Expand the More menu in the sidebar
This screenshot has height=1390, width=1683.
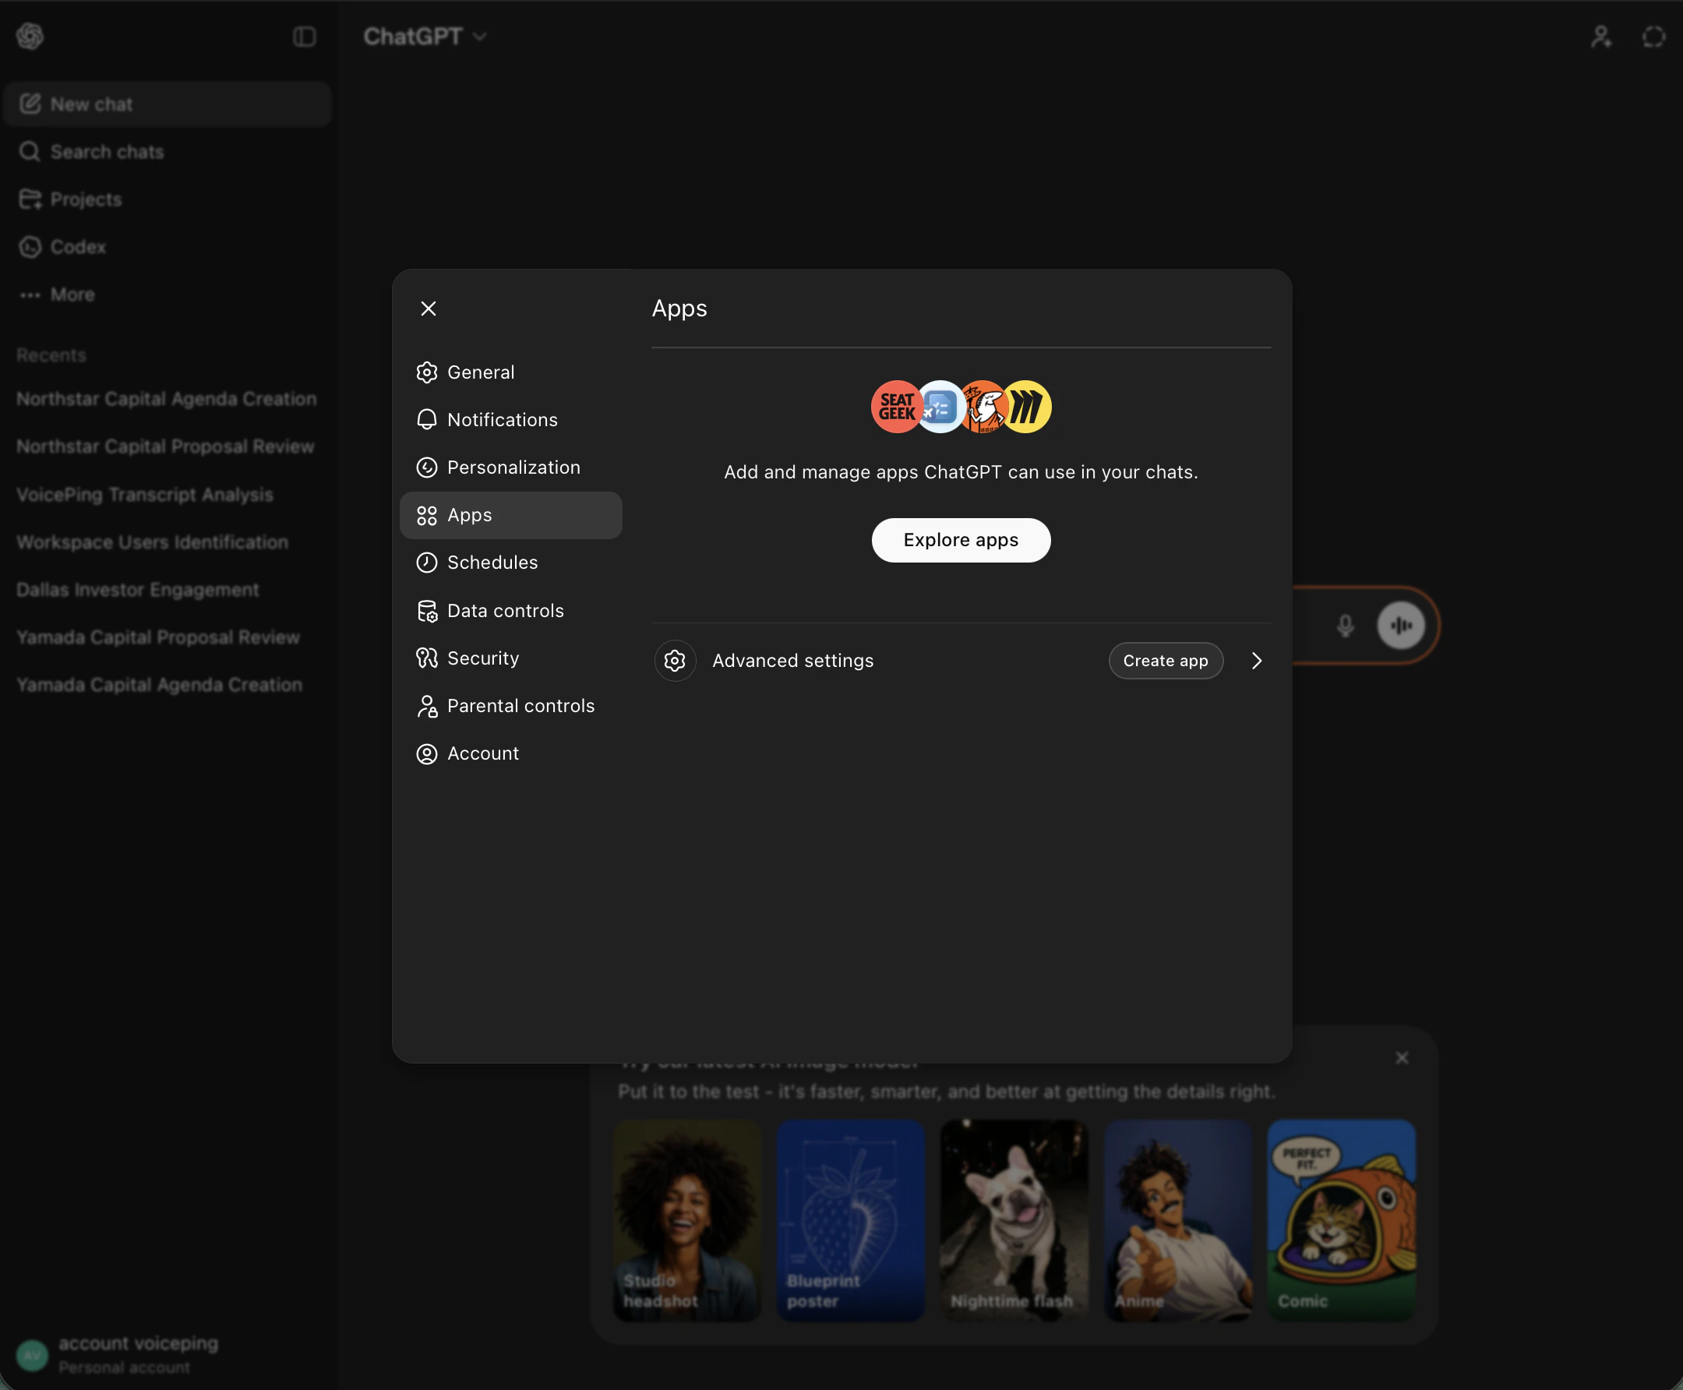pos(72,294)
